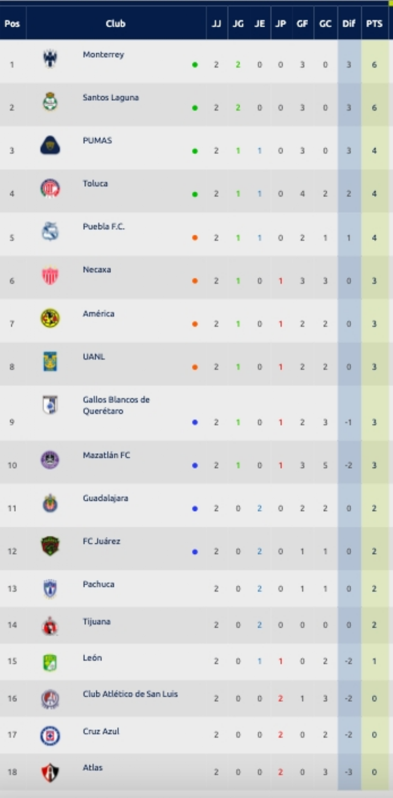This screenshot has height=798, width=393.
Task: Click the Monterrey club crest
Action: [50, 59]
